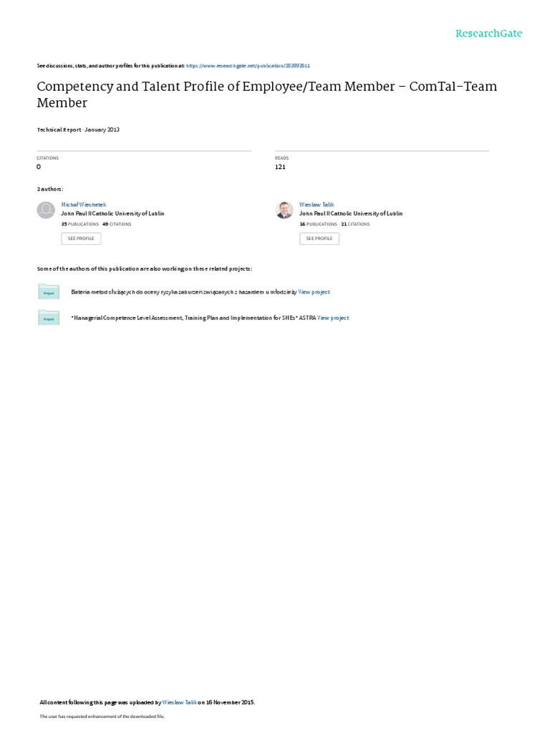This screenshot has height=733, width=550.
Task: Open Wiesław Talik's author name link near his photo
Action: pos(317,205)
